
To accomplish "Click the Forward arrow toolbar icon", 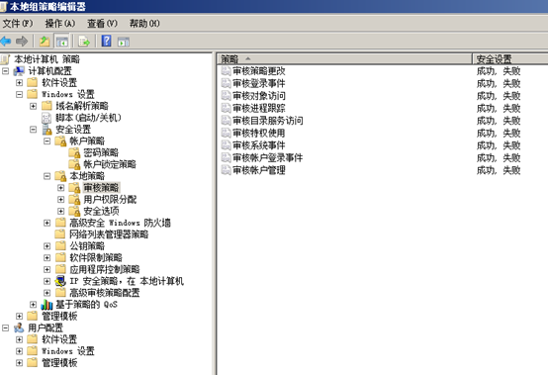I will coord(22,42).
